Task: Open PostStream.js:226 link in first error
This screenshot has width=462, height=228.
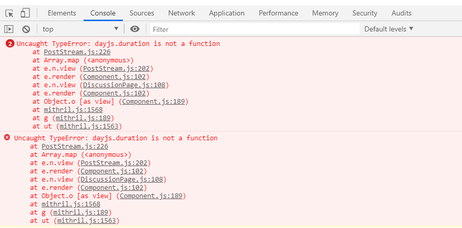Action: [77, 52]
